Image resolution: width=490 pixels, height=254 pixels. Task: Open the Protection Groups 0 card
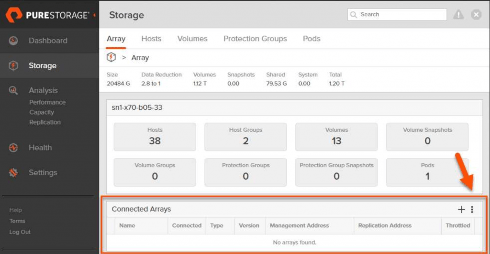245,172
